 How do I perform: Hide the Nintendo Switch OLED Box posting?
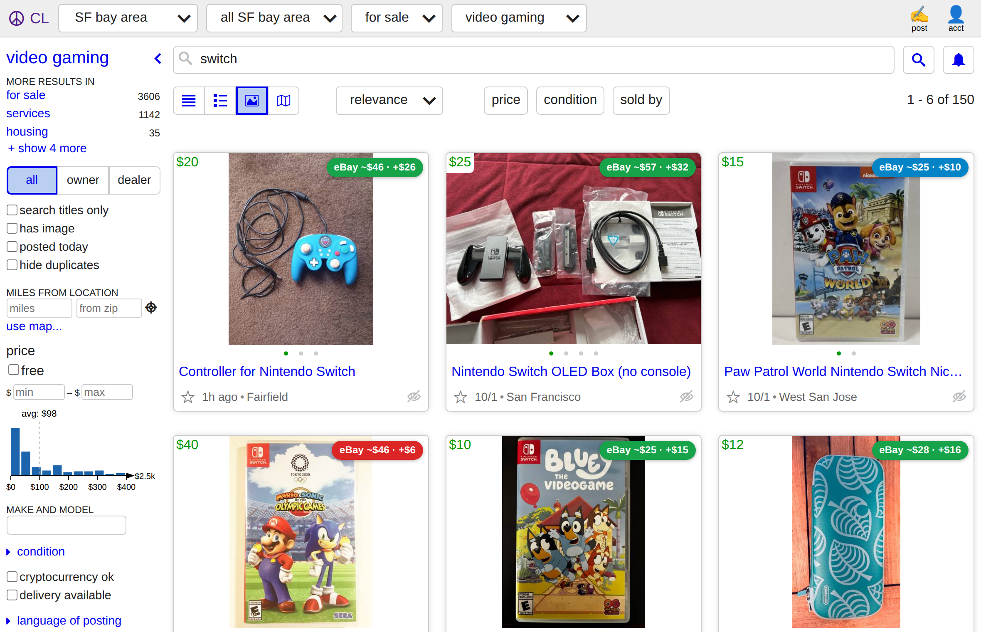click(x=687, y=396)
